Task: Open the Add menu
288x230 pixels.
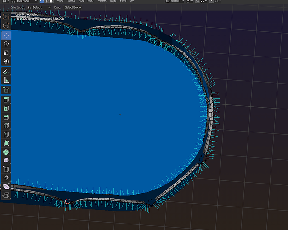Action: 81,1
